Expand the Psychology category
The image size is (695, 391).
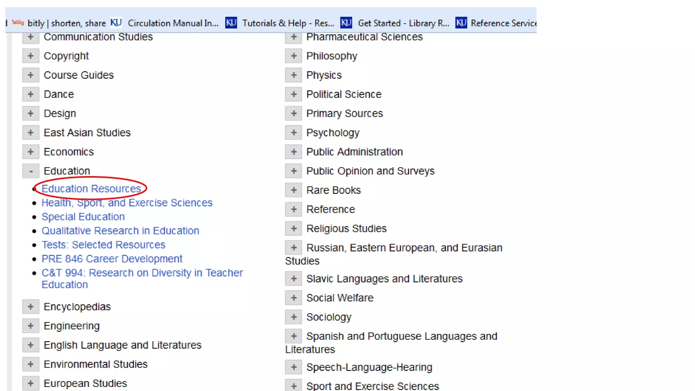point(294,133)
